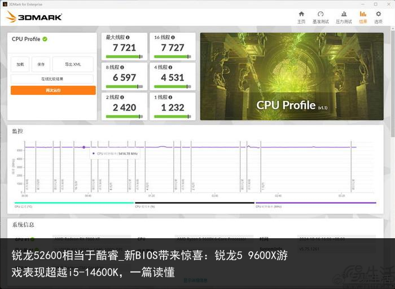Viewport: 395px width, 289px height.
Task: Click the 4 线程 score 4 531
Action: pos(173,77)
